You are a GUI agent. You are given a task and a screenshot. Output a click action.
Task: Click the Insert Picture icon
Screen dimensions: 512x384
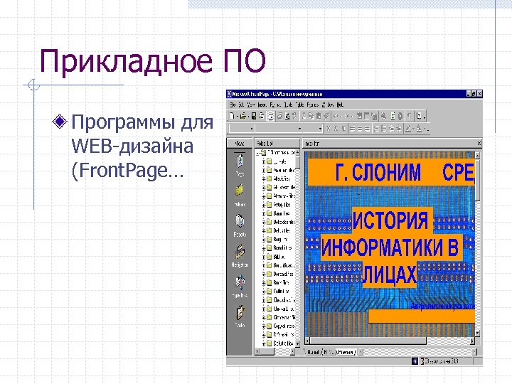pos(374,116)
